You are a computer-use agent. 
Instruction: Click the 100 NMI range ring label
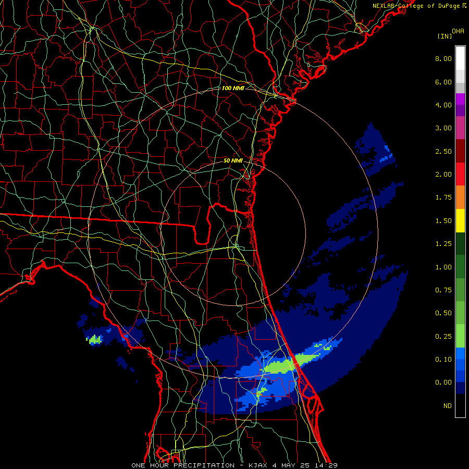pyautogui.click(x=233, y=88)
